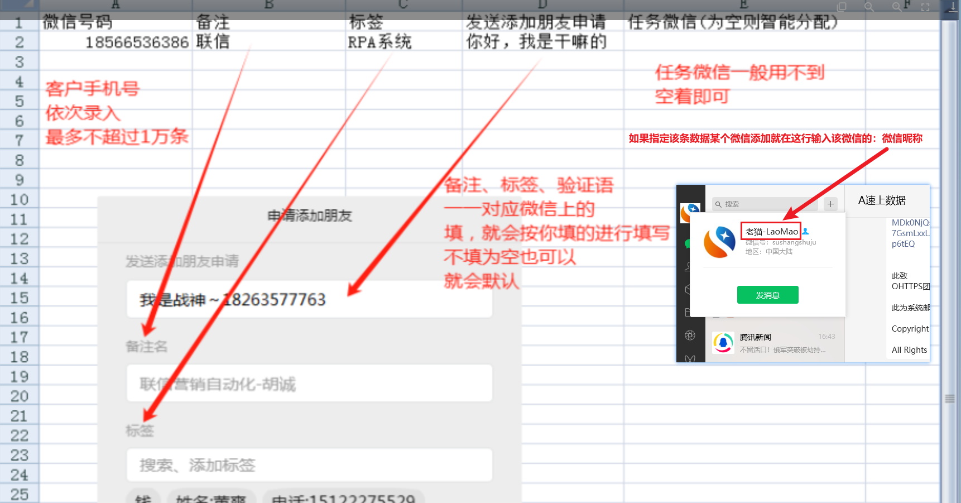This screenshot has height=503, width=961.
Task: Click the blue contact icon beside 老猫-LaoMao
Action: [x=805, y=231]
